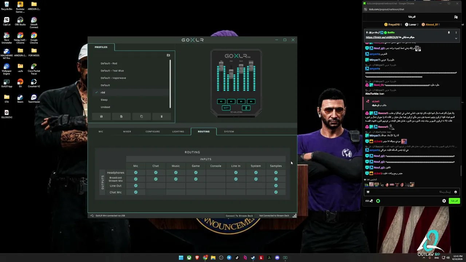Mute the System channel on GoXLR device

coord(251,102)
